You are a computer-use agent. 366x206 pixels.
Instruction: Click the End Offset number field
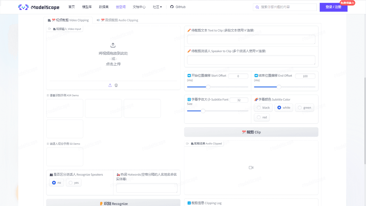tap(305, 76)
